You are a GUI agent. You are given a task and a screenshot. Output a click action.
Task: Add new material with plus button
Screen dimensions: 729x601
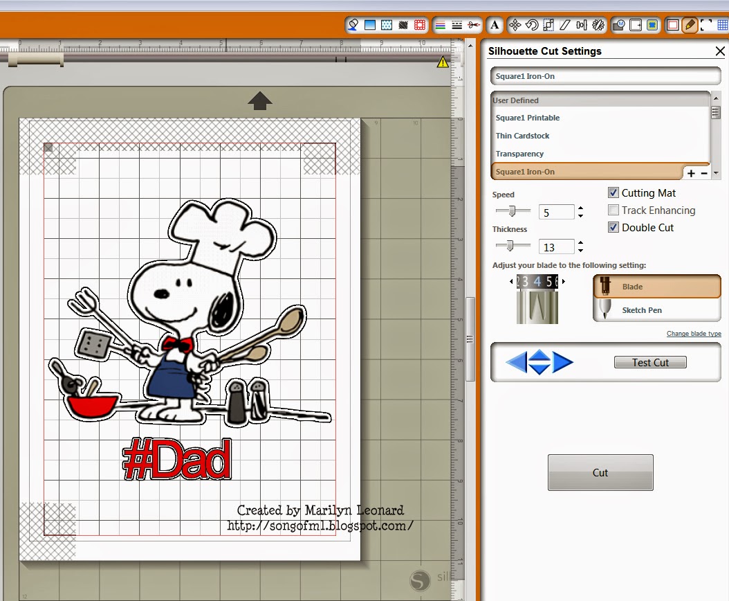point(691,173)
